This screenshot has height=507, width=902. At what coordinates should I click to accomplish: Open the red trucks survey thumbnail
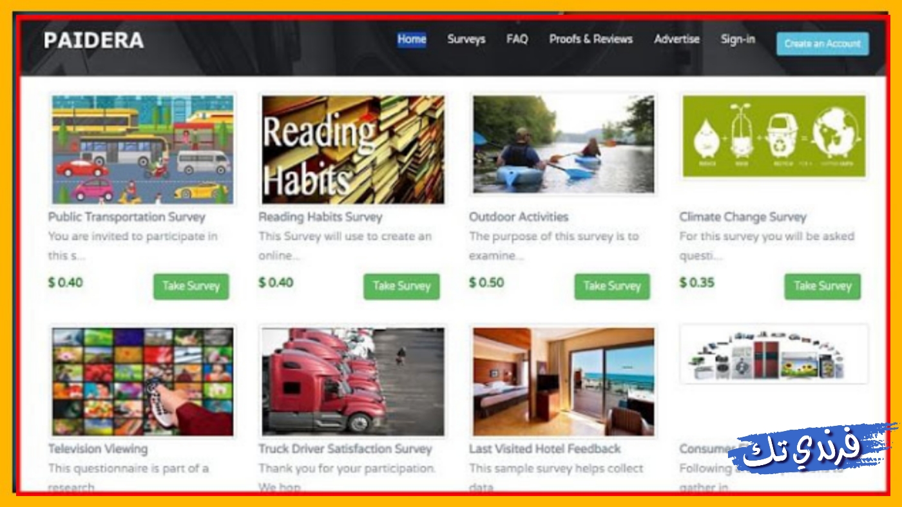pos(352,381)
